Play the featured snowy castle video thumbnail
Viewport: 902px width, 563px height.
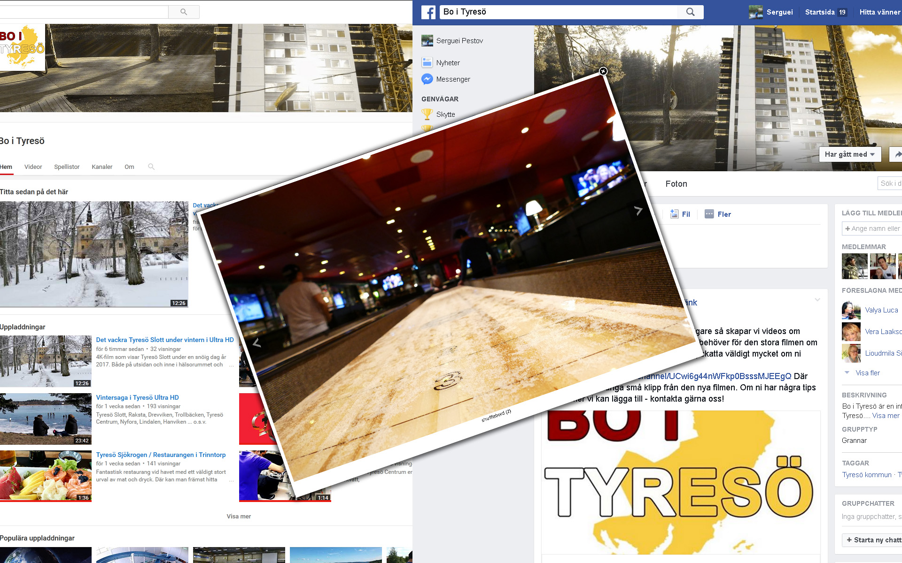point(94,254)
